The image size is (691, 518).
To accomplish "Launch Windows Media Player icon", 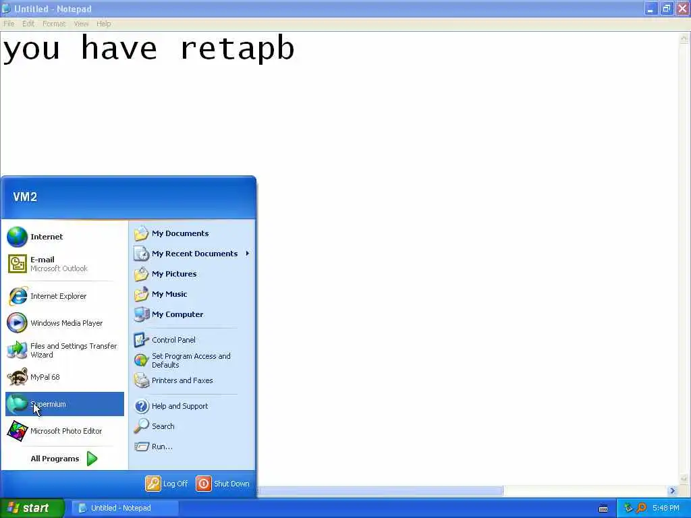I will coord(17,323).
